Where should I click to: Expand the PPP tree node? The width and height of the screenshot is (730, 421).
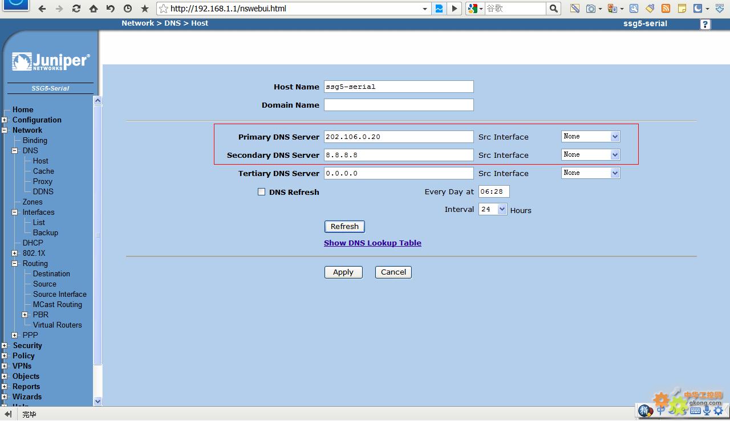pyautogui.click(x=15, y=336)
